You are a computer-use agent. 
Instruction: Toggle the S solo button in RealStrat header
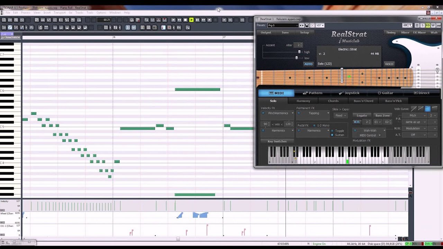(x=423, y=25)
